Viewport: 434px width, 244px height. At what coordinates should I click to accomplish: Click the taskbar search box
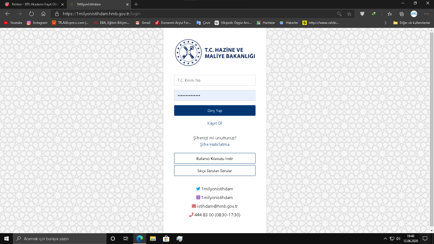coord(60,239)
